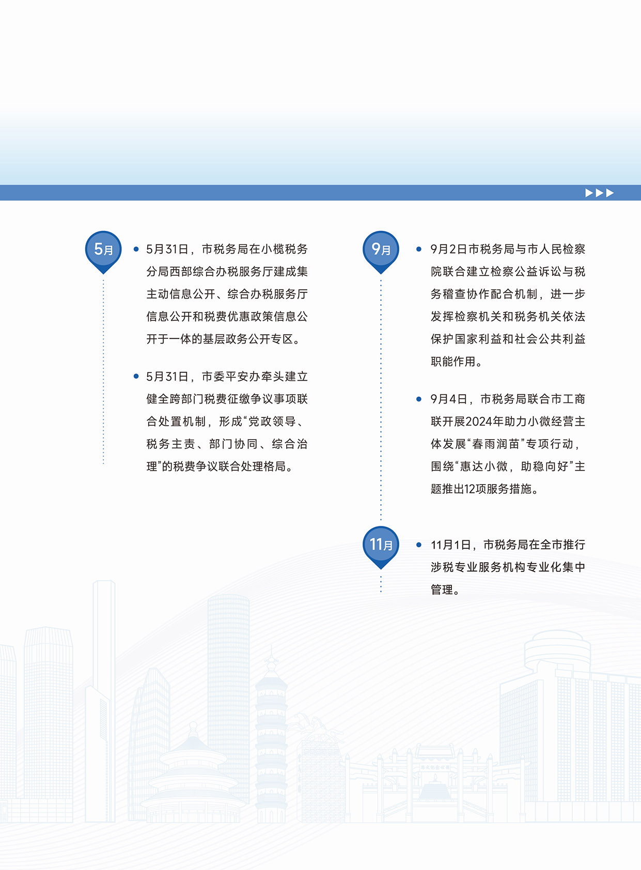Viewport: 641px width, 870px height.
Task: Click the 9月 month pin marker
Action: pos(381,250)
